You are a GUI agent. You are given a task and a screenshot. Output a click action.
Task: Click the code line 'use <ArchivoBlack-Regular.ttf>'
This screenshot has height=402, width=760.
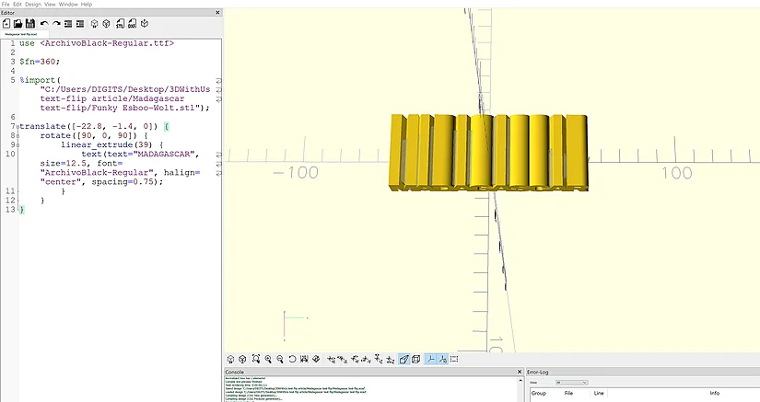[97, 43]
